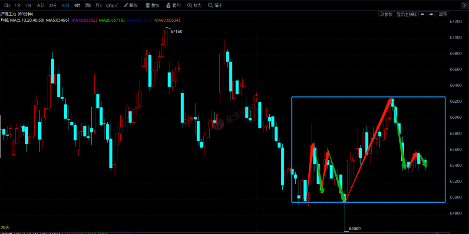This screenshot has height=234, width=469.
Task: Select the 1分 timeframe tab
Action: pos(18,5)
